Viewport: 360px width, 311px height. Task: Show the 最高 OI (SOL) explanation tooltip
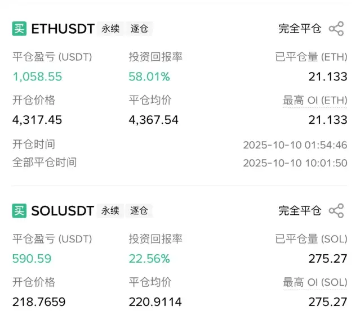pos(315,282)
